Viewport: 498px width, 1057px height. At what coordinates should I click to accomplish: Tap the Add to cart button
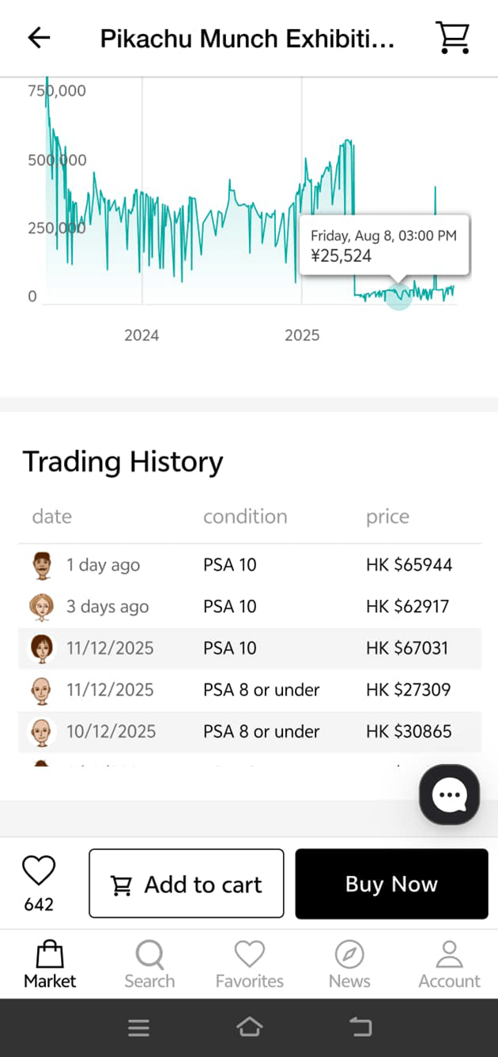pyautogui.click(x=186, y=884)
